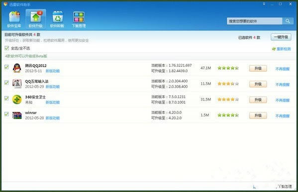Toggle the 全选/全不选 checkbox

point(6,48)
